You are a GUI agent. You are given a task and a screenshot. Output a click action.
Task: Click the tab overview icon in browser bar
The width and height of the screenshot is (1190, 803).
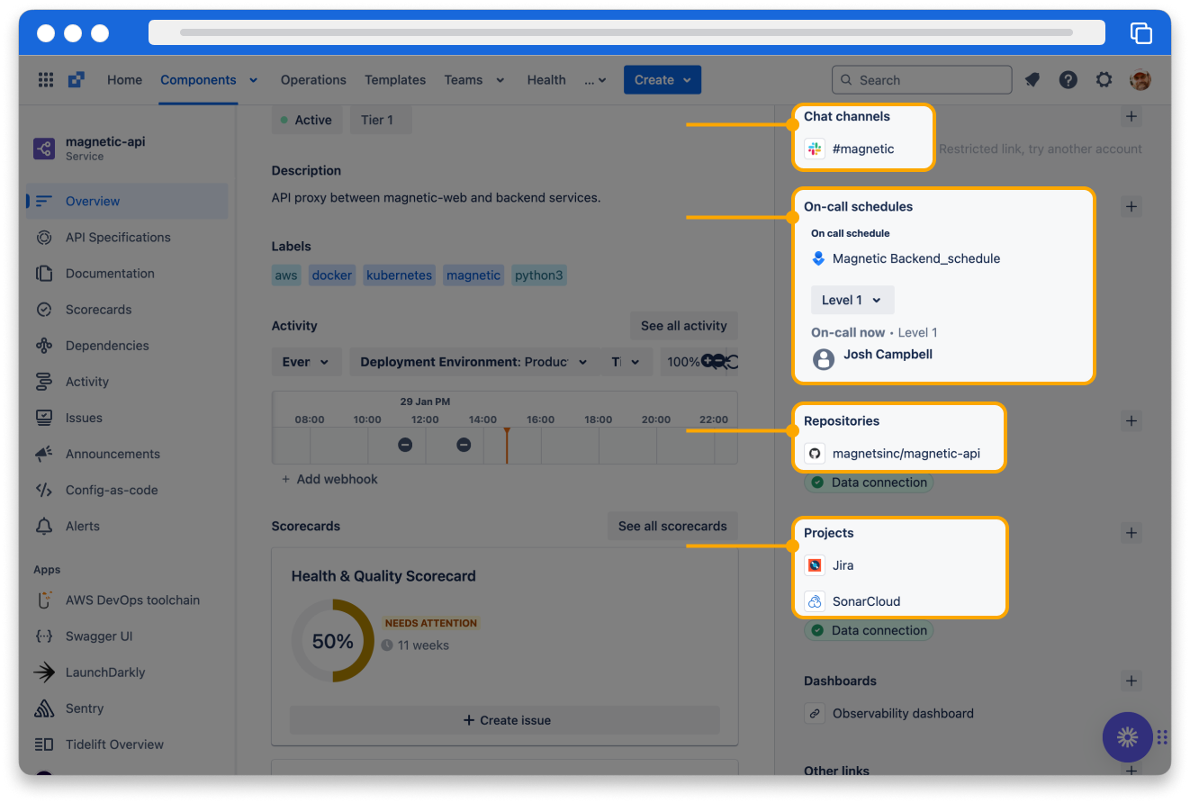coord(1140,32)
